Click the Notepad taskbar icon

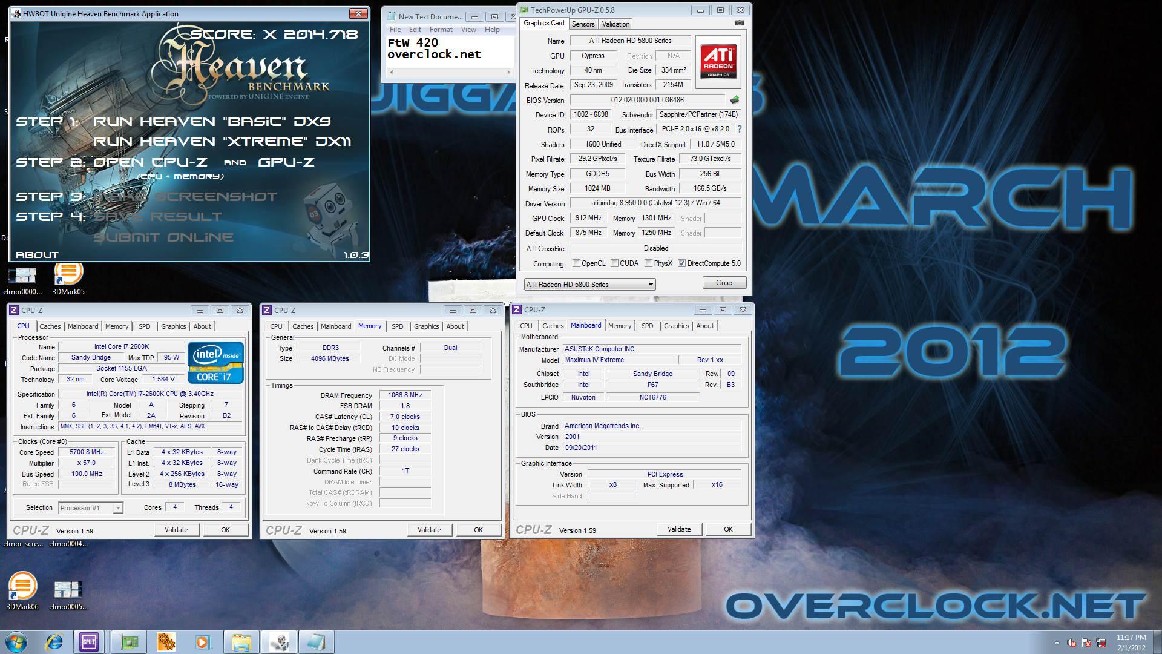[316, 642]
